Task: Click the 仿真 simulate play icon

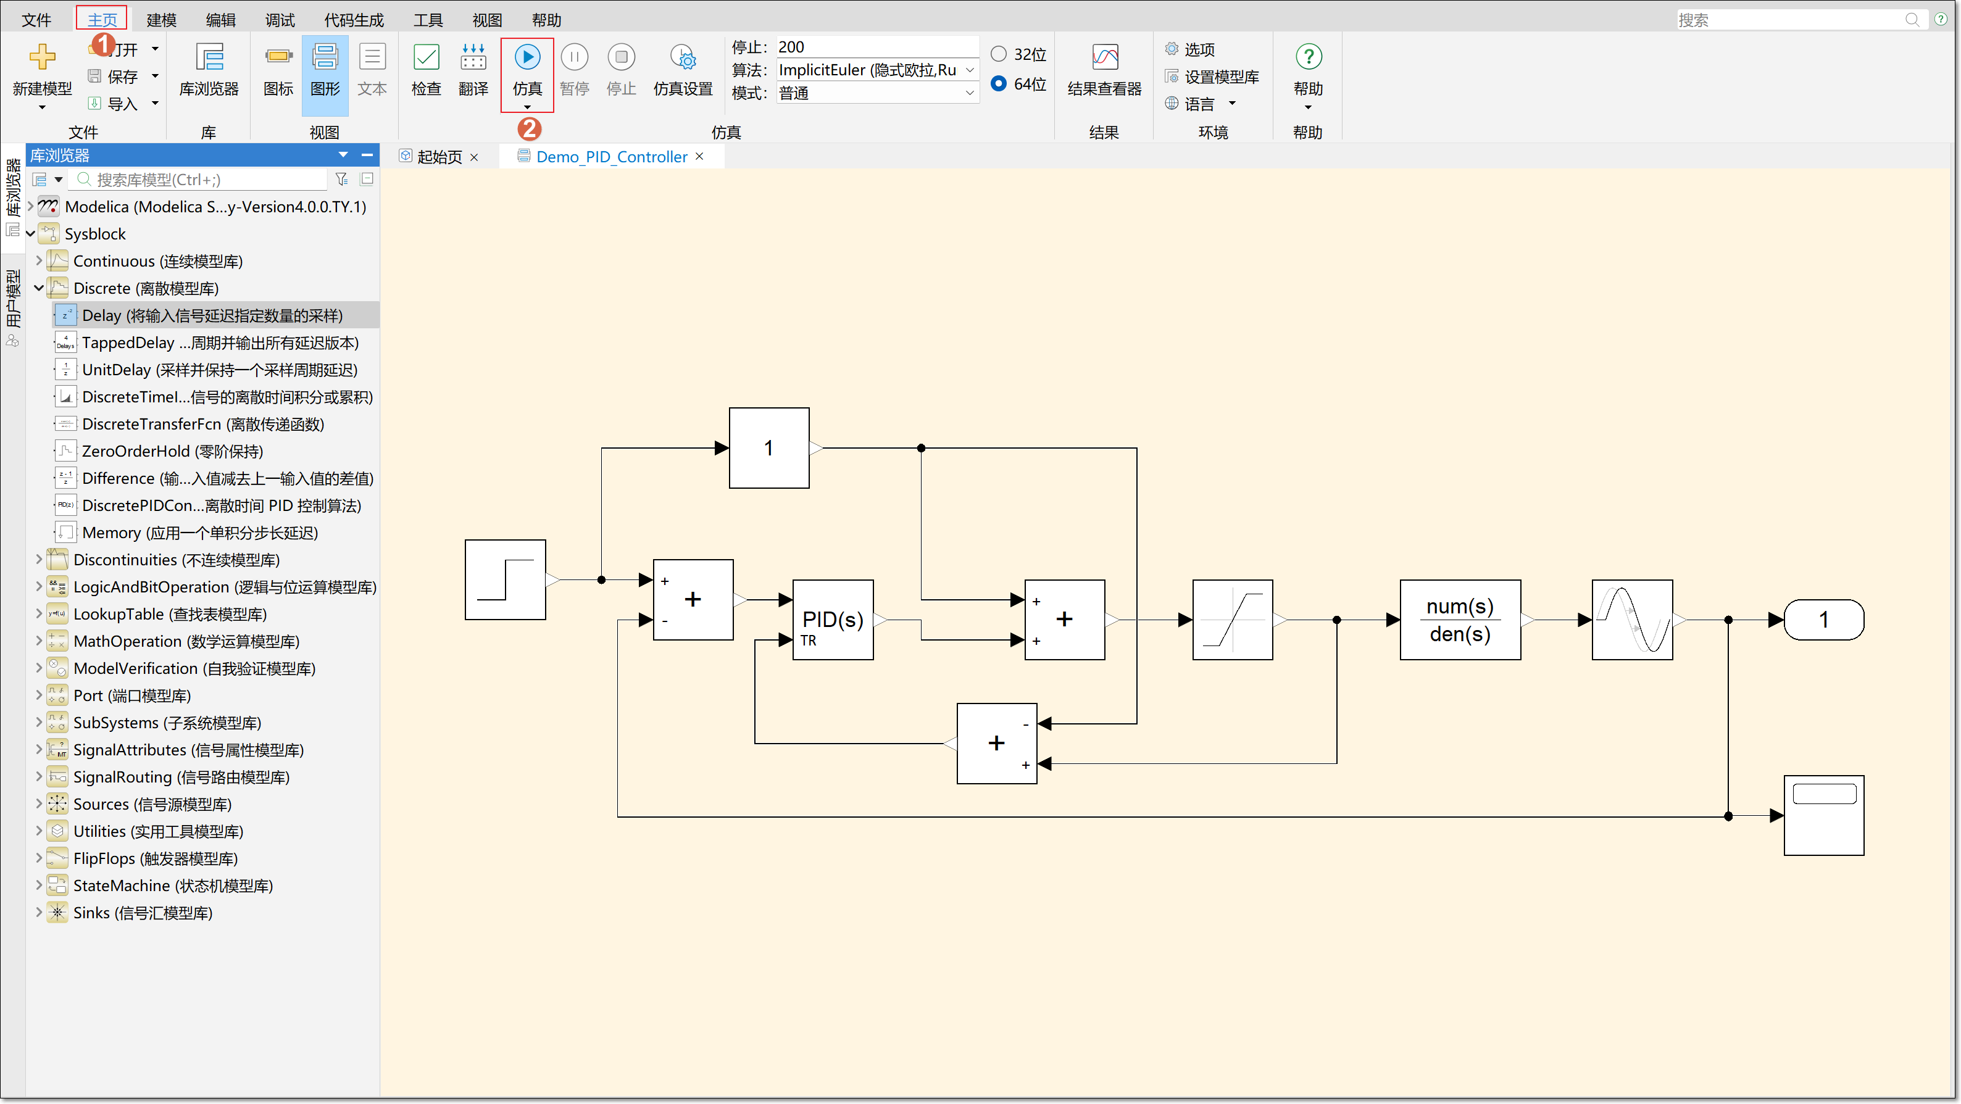Action: 527,57
